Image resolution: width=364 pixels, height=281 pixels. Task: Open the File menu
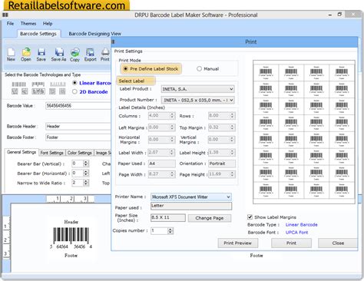(x=10, y=24)
